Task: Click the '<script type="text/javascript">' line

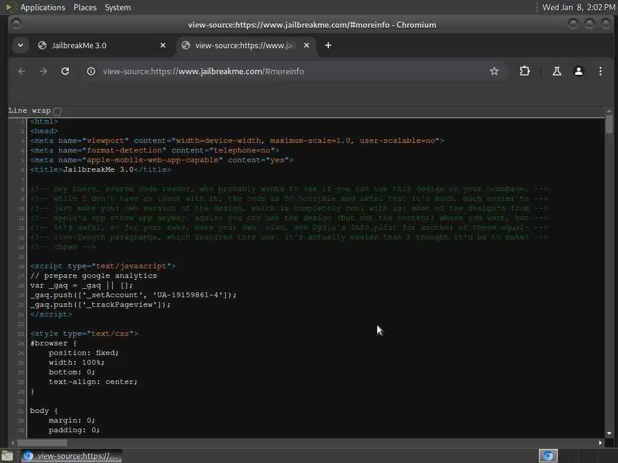Action: [x=103, y=266]
